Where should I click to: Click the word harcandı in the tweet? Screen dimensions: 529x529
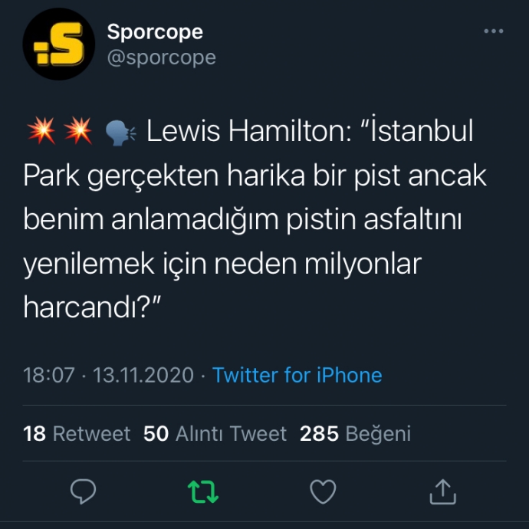84,307
